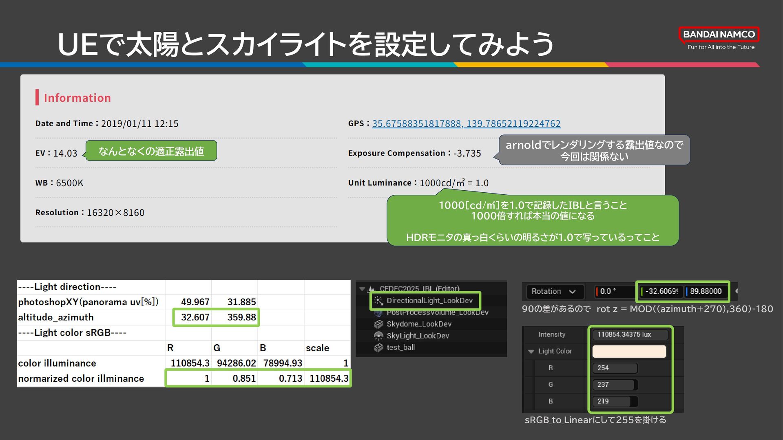Screen dimensions: 783x440
Task: Collapse the CEDEC2025_IBL tree root
Action: point(362,289)
